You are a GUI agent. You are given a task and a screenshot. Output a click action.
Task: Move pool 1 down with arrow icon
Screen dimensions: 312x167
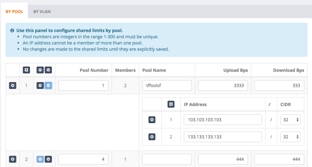coord(48,86)
